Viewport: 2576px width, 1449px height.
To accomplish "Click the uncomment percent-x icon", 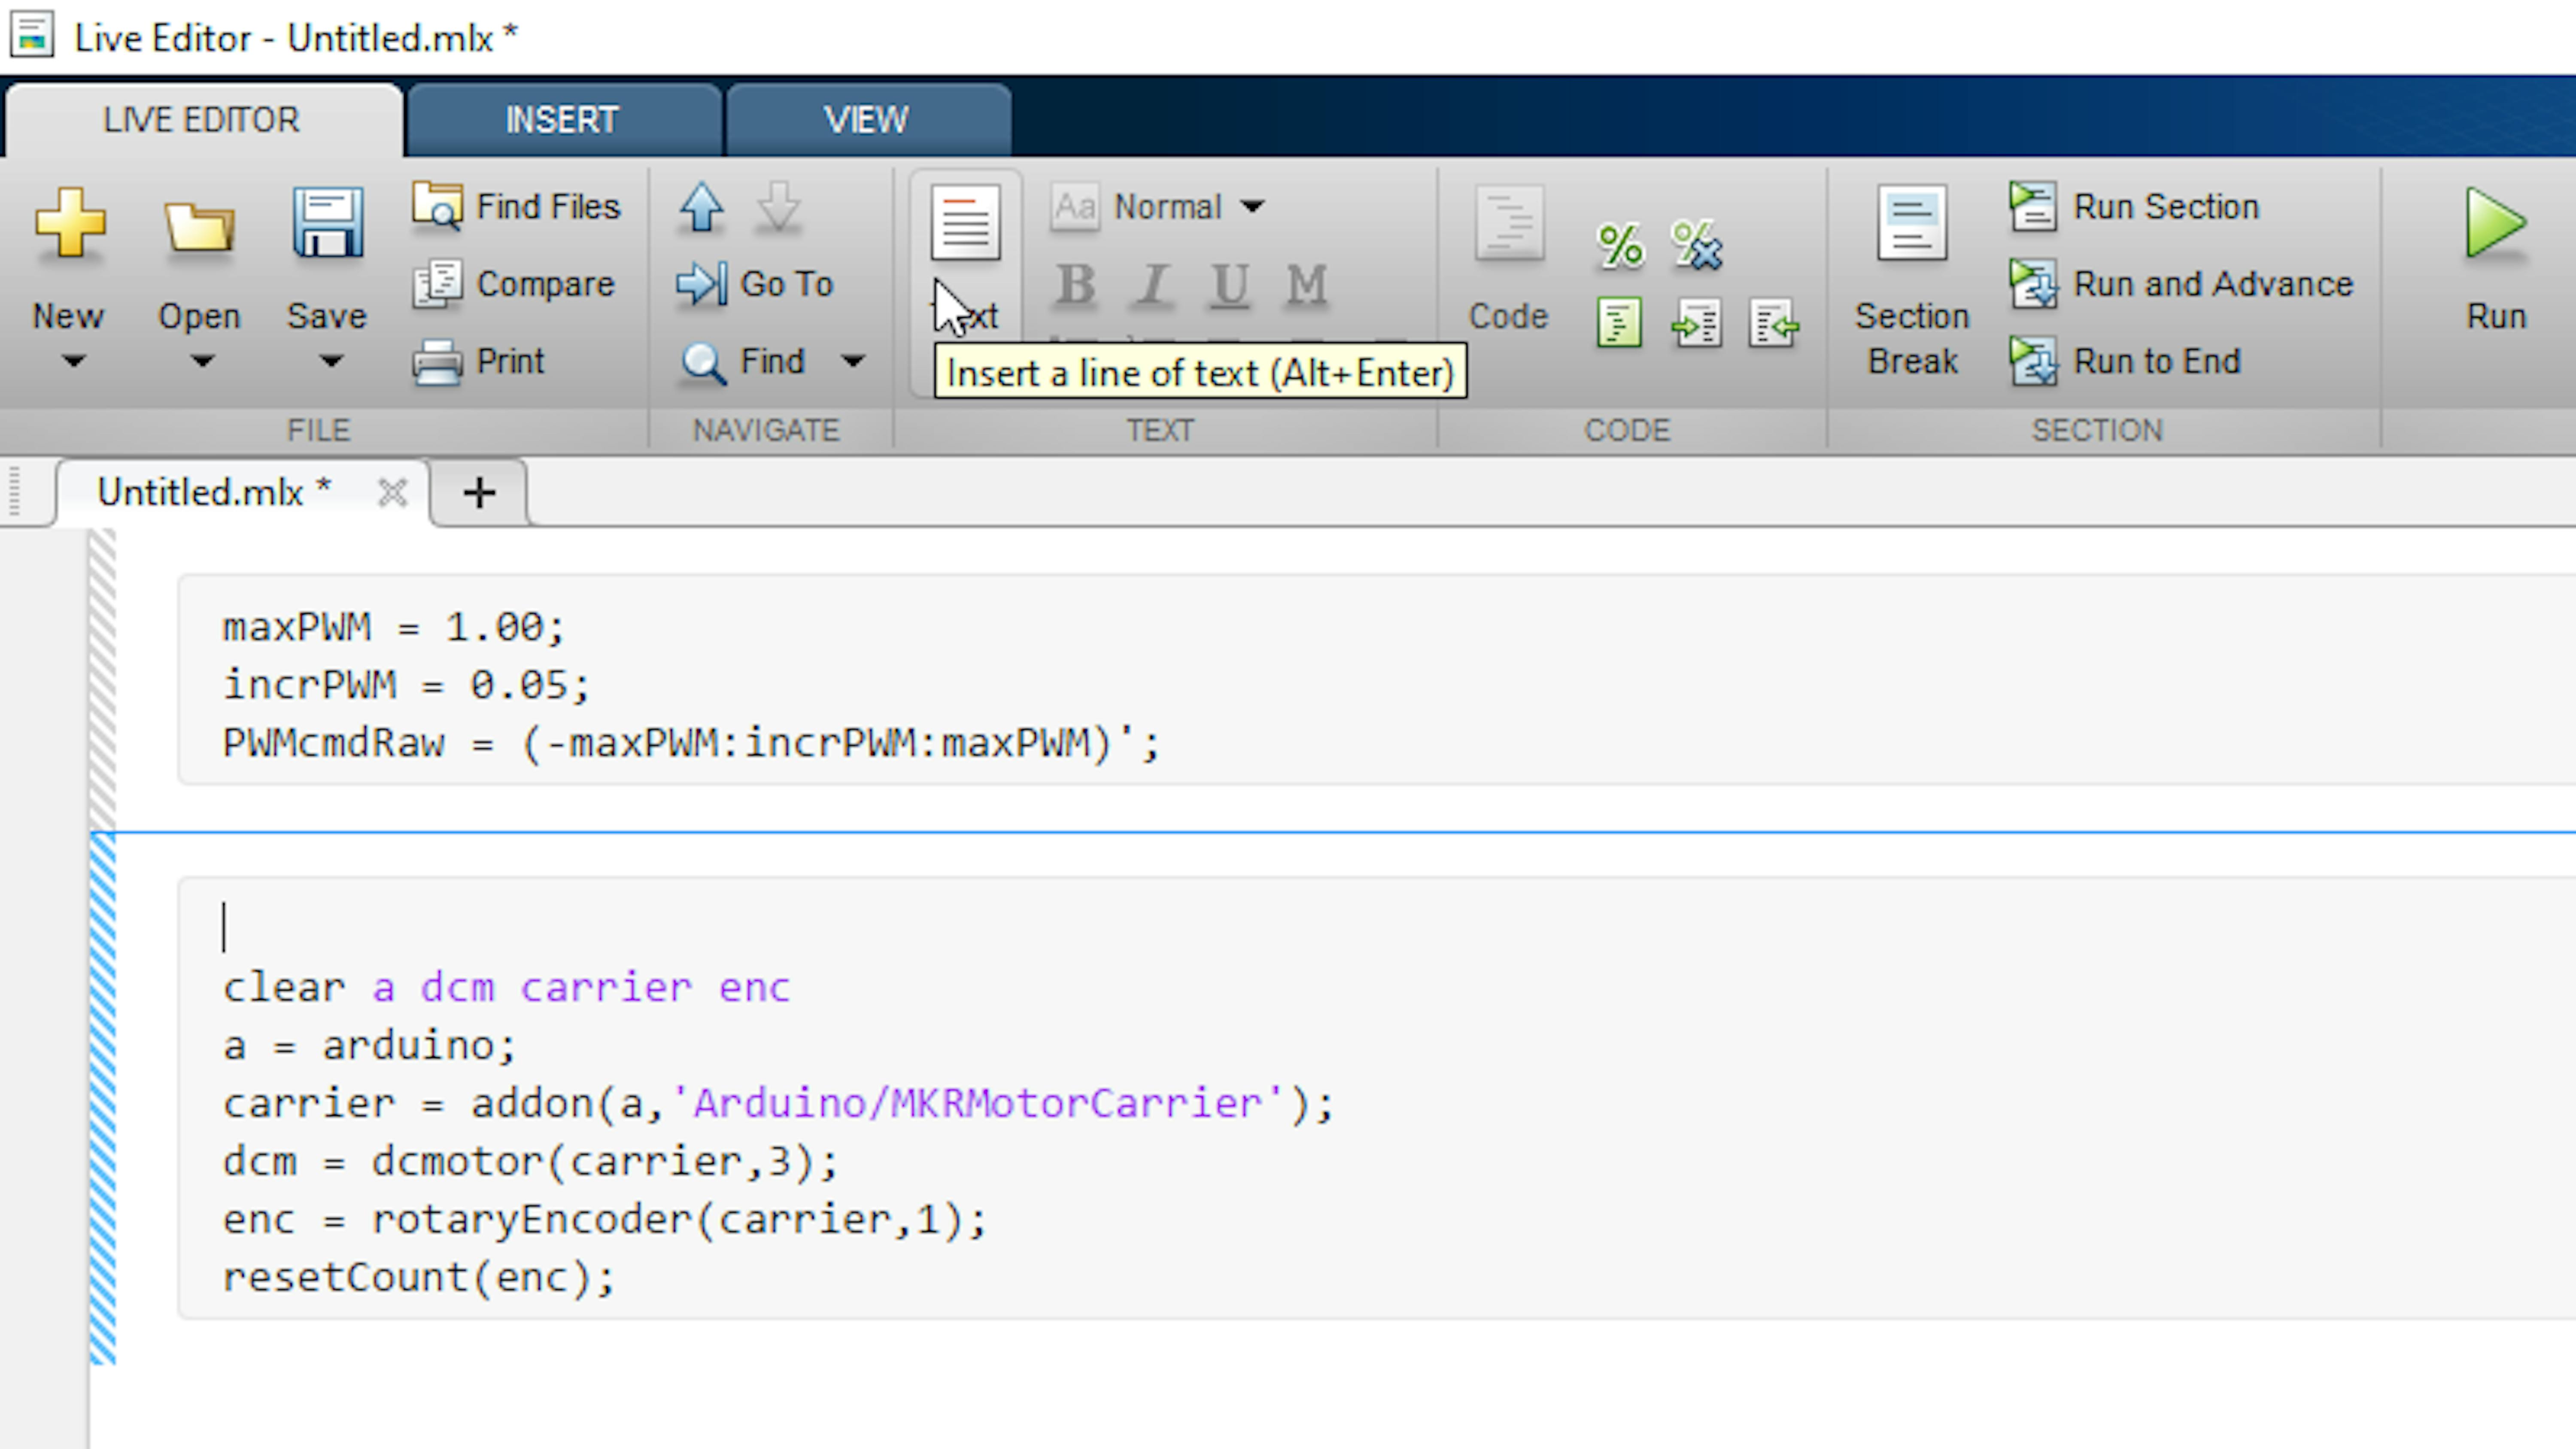I will click(x=1697, y=245).
